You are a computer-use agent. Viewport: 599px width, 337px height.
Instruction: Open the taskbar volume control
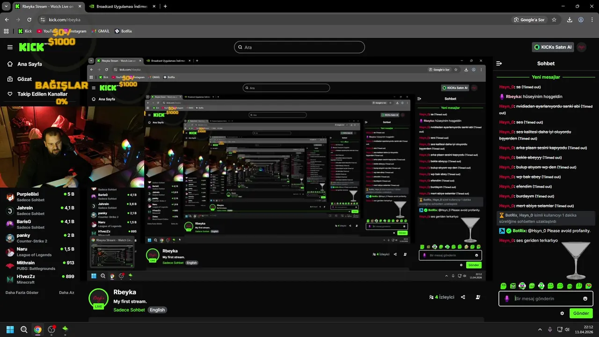pos(567,329)
